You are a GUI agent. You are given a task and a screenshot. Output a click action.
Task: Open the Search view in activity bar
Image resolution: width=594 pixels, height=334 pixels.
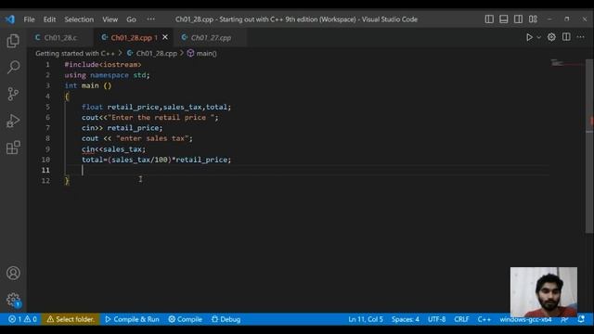coord(13,68)
